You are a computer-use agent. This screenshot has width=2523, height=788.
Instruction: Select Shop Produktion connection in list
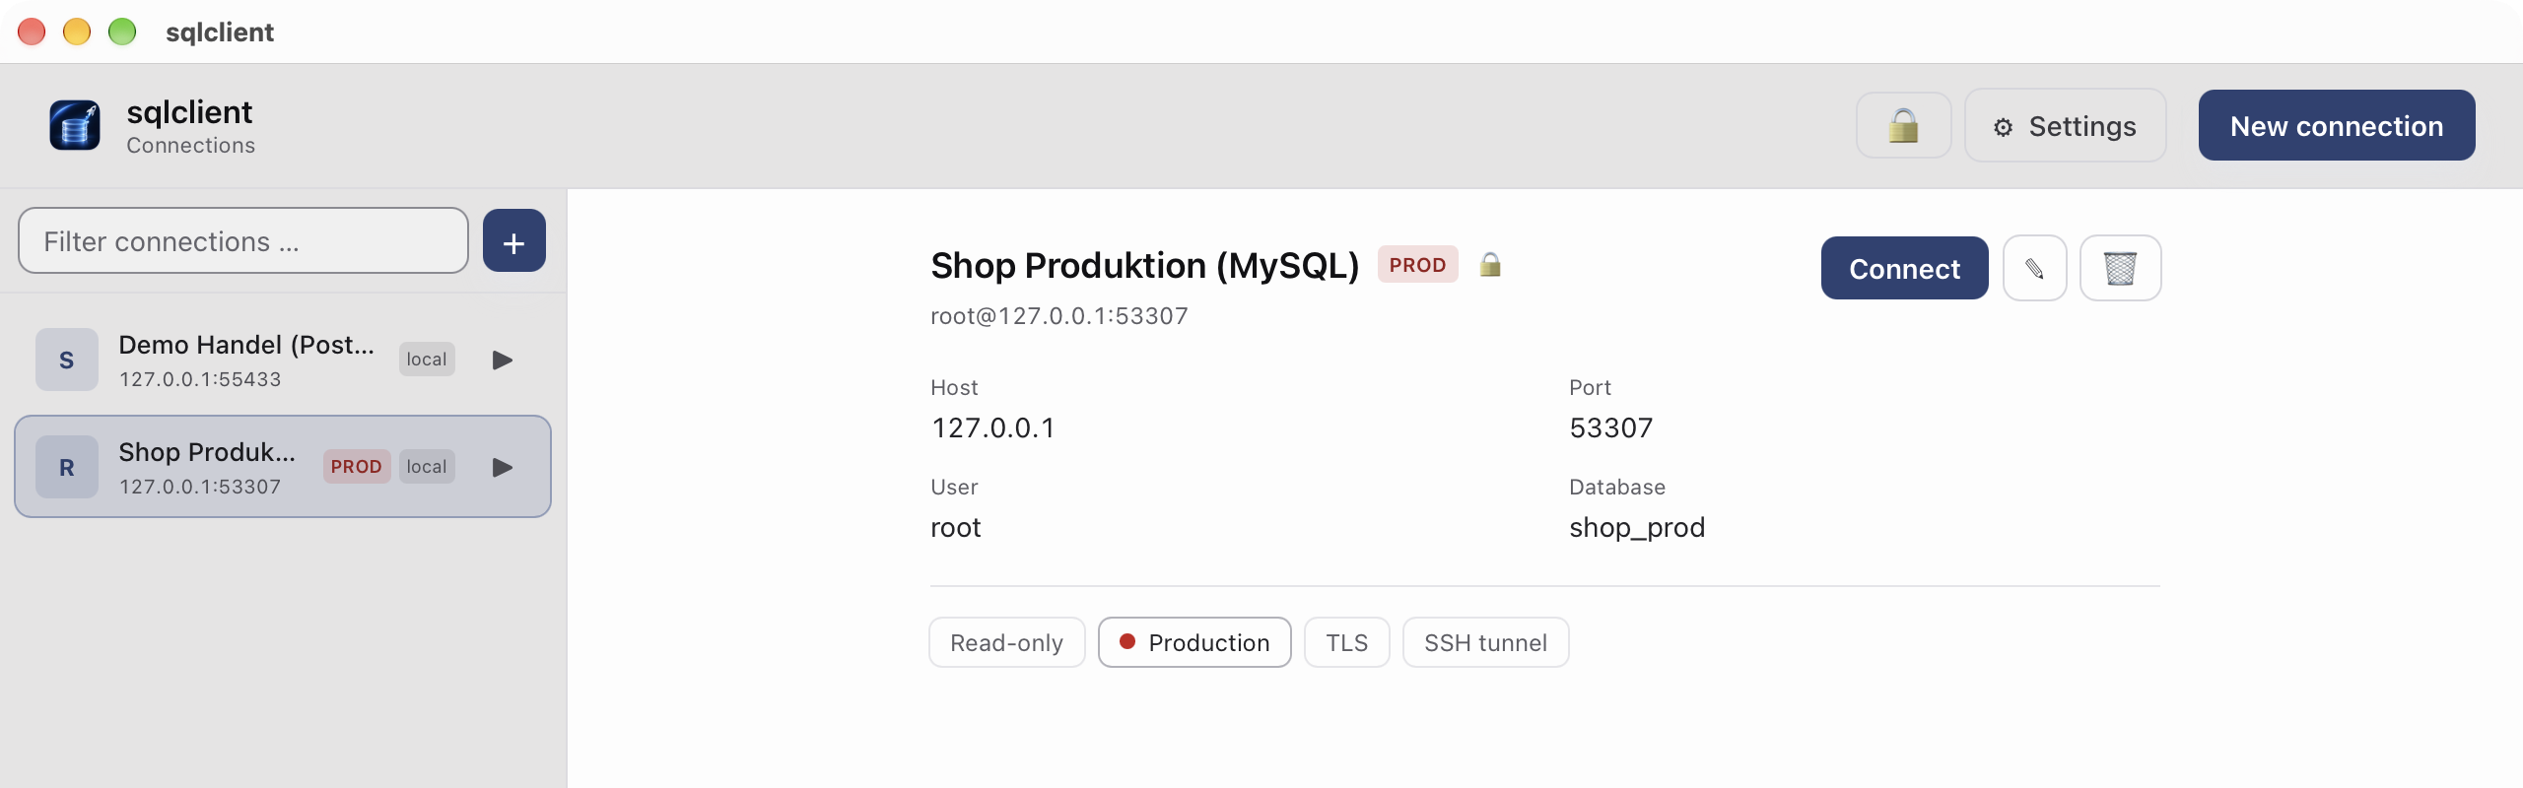pyautogui.click(x=283, y=467)
